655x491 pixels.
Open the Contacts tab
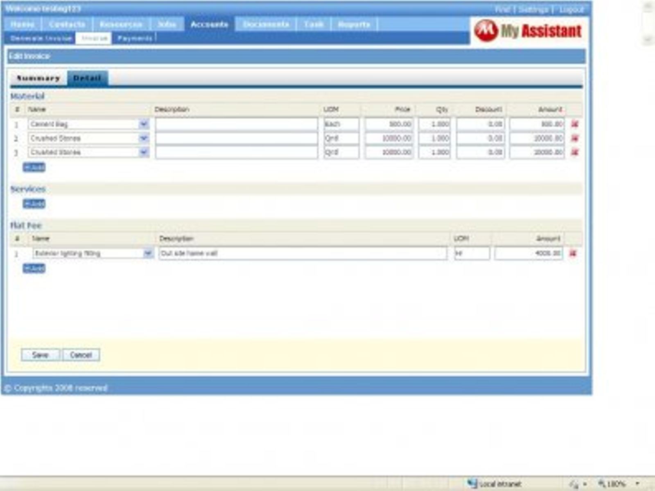67,25
